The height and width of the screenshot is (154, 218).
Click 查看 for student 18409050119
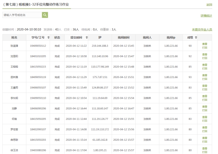tap(205, 75)
